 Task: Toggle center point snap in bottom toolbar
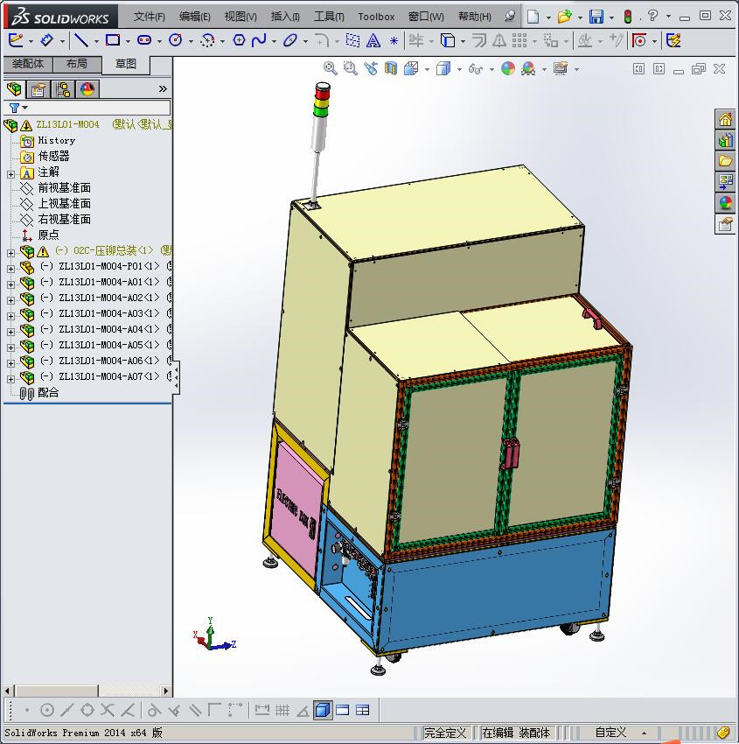(47, 711)
